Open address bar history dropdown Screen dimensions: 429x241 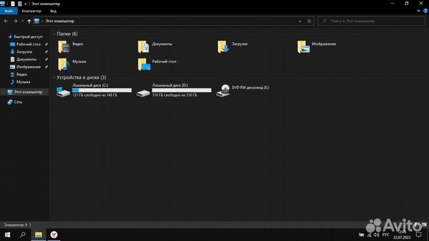(299, 21)
